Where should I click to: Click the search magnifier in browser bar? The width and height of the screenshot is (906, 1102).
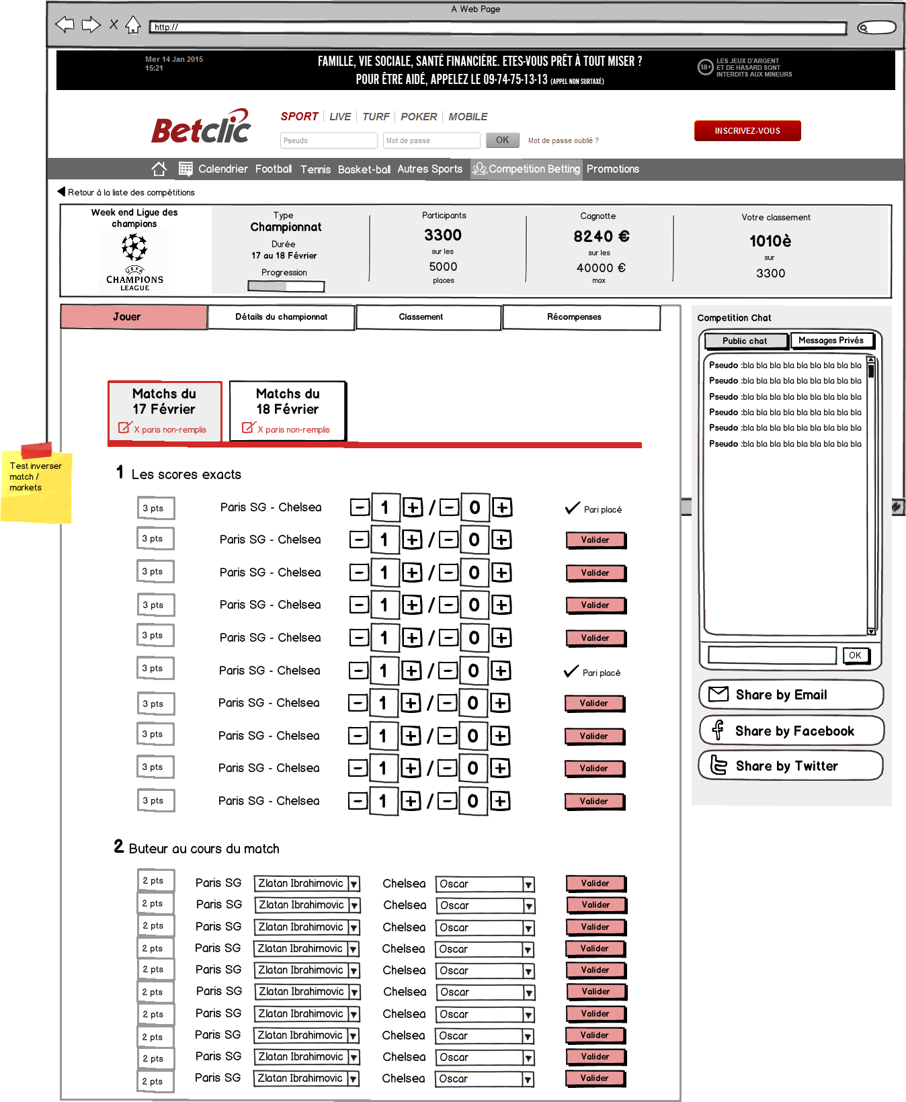864,28
